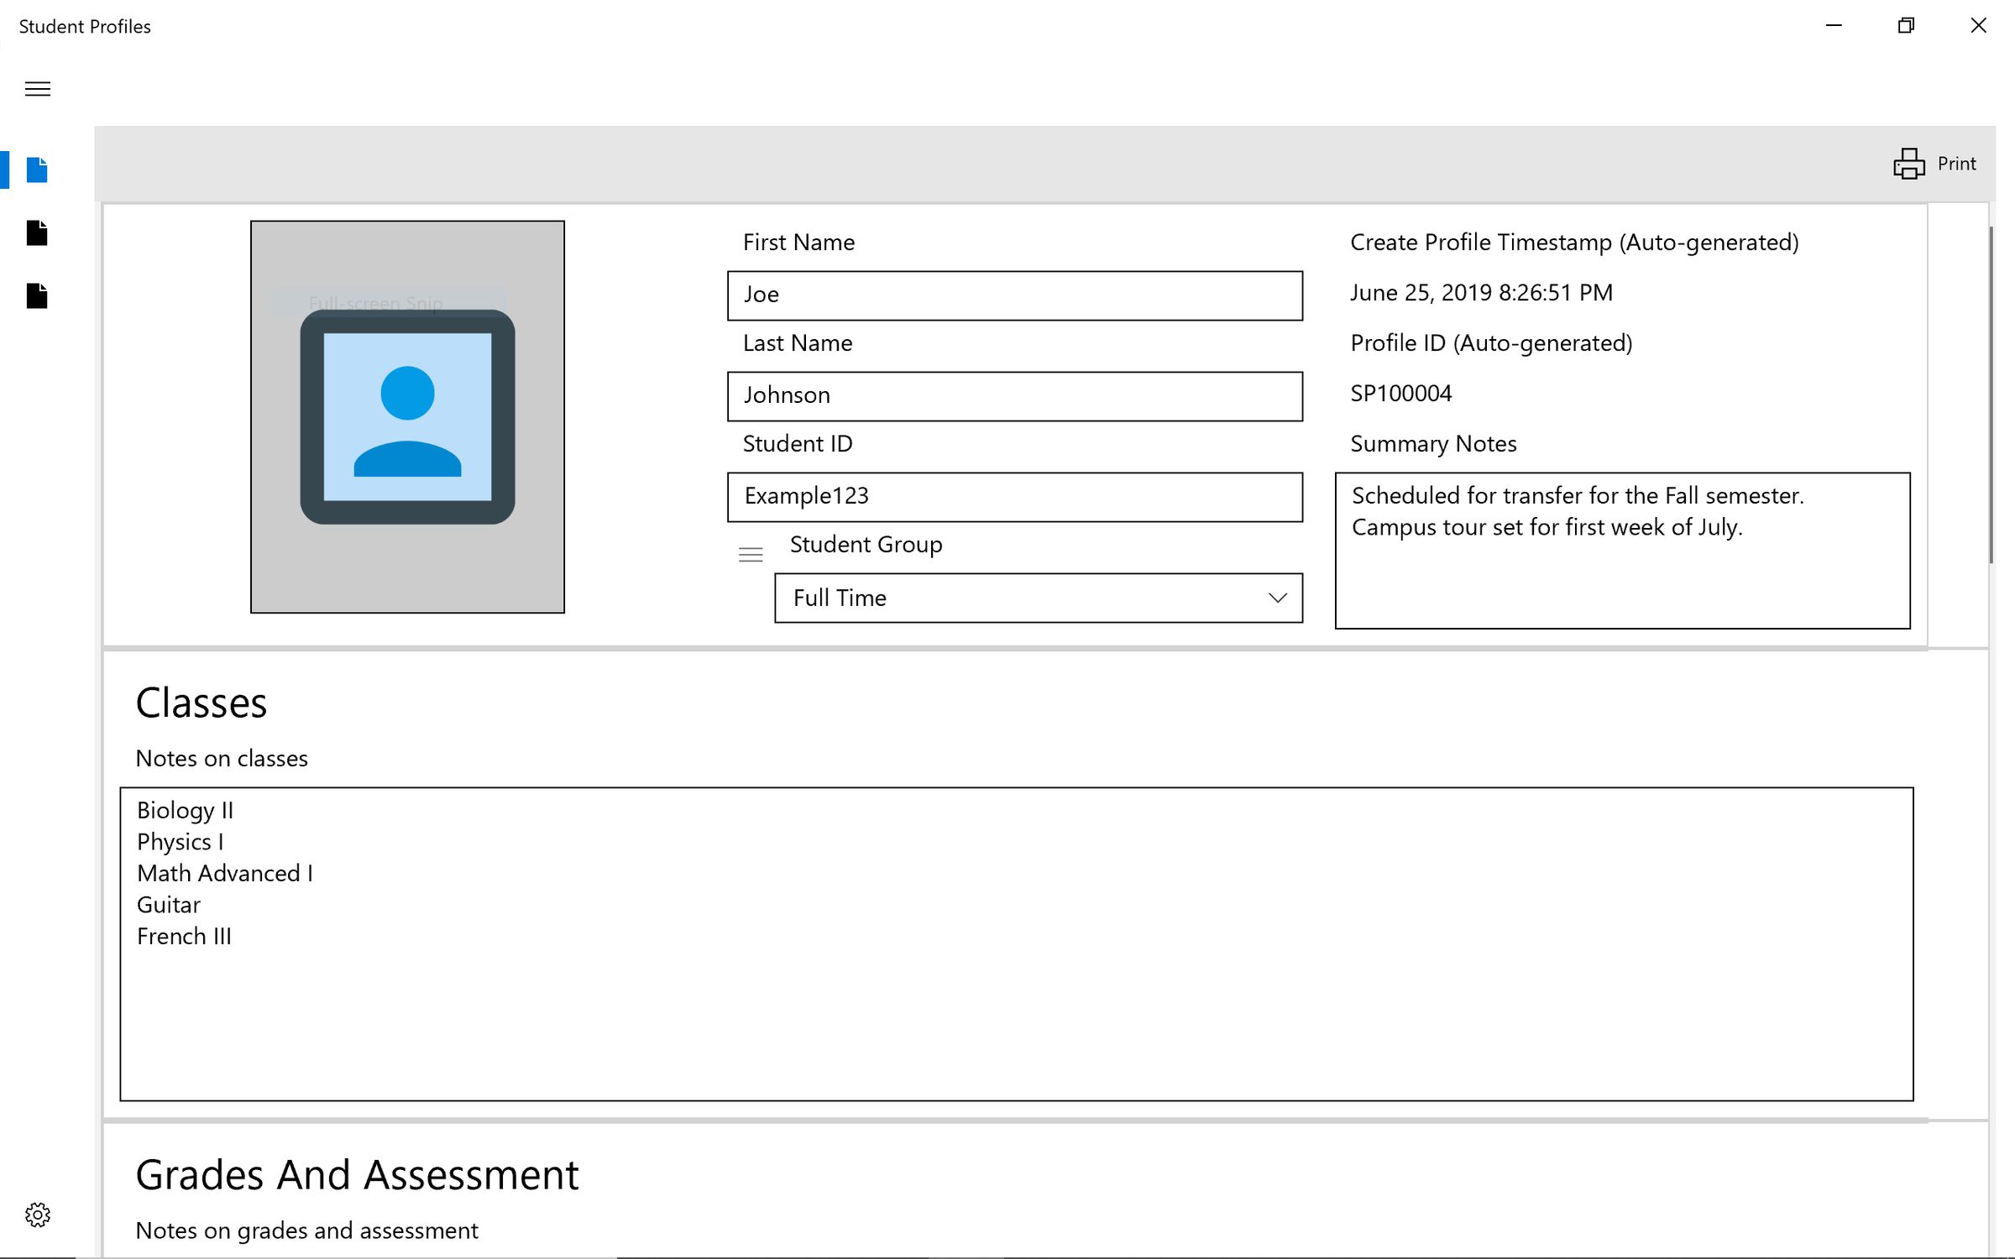Open the Settings gear
Image resolution: width=2015 pixels, height=1259 pixels.
[x=38, y=1214]
